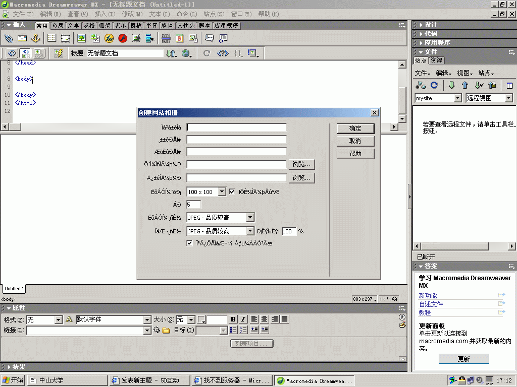Toggle italic formatting in Properties

243,319
